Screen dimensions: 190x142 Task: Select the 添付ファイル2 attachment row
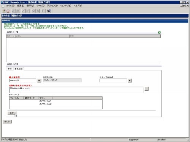pyautogui.click(x=56, y=104)
